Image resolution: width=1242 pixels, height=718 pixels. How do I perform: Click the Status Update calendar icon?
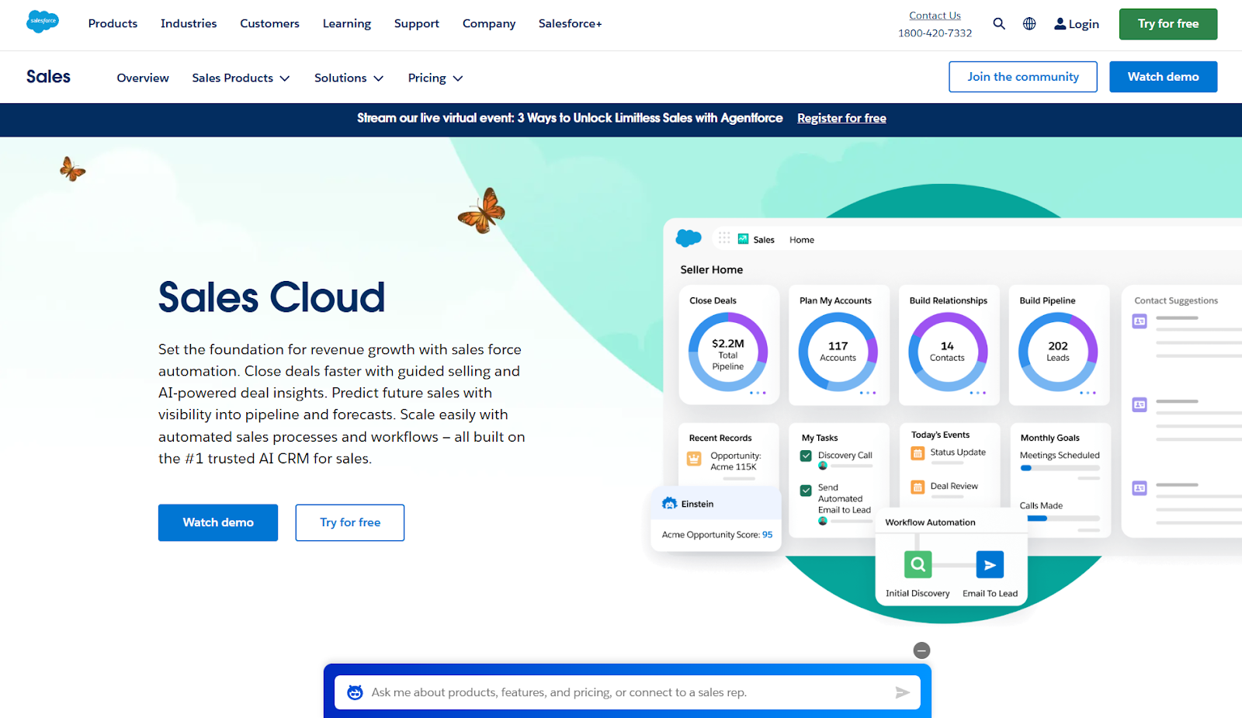point(918,453)
